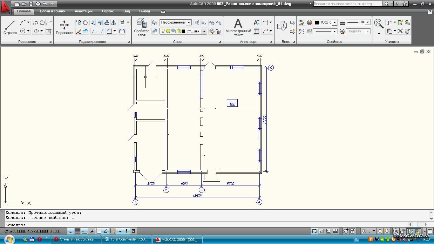Open the Сервис ribbon tab
Viewport: 434px width, 244px height.
click(x=108, y=11)
